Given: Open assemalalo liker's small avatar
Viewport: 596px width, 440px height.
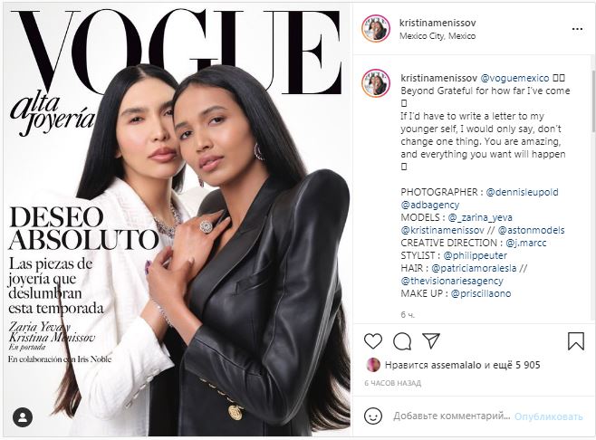Looking at the screenshot, I should (x=373, y=365).
